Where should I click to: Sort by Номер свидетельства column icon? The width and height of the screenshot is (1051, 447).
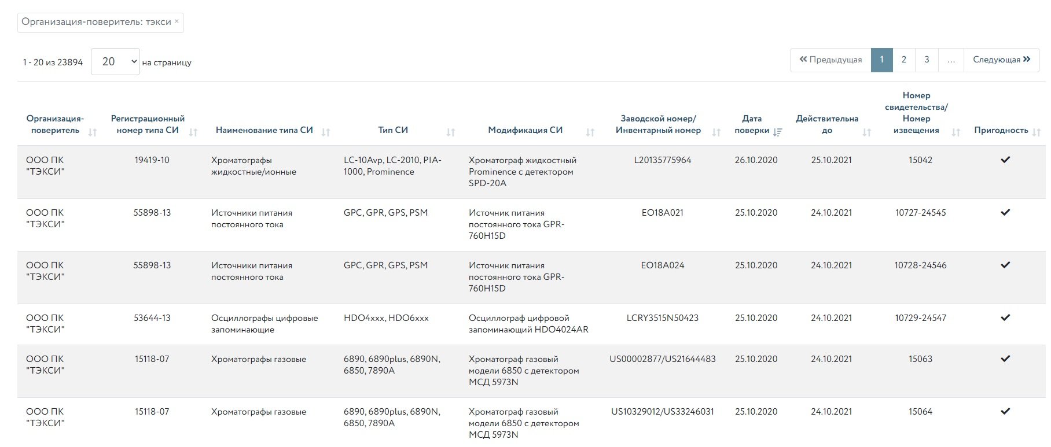[x=956, y=132]
